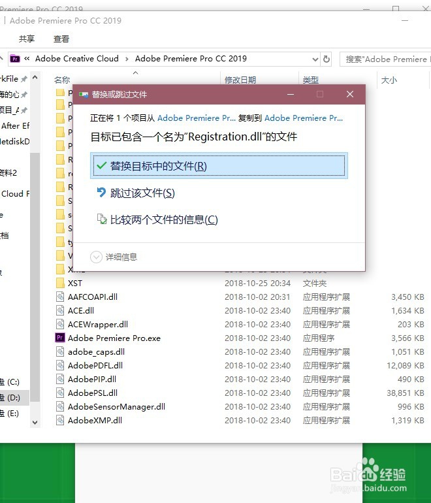Close the replace or skip files dialog
The height and width of the screenshot is (503, 431).
[350, 94]
